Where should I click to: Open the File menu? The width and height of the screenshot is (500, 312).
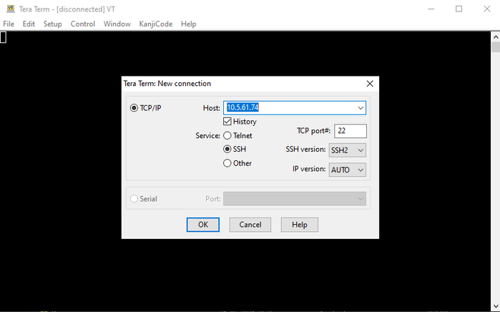[x=9, y=24]
